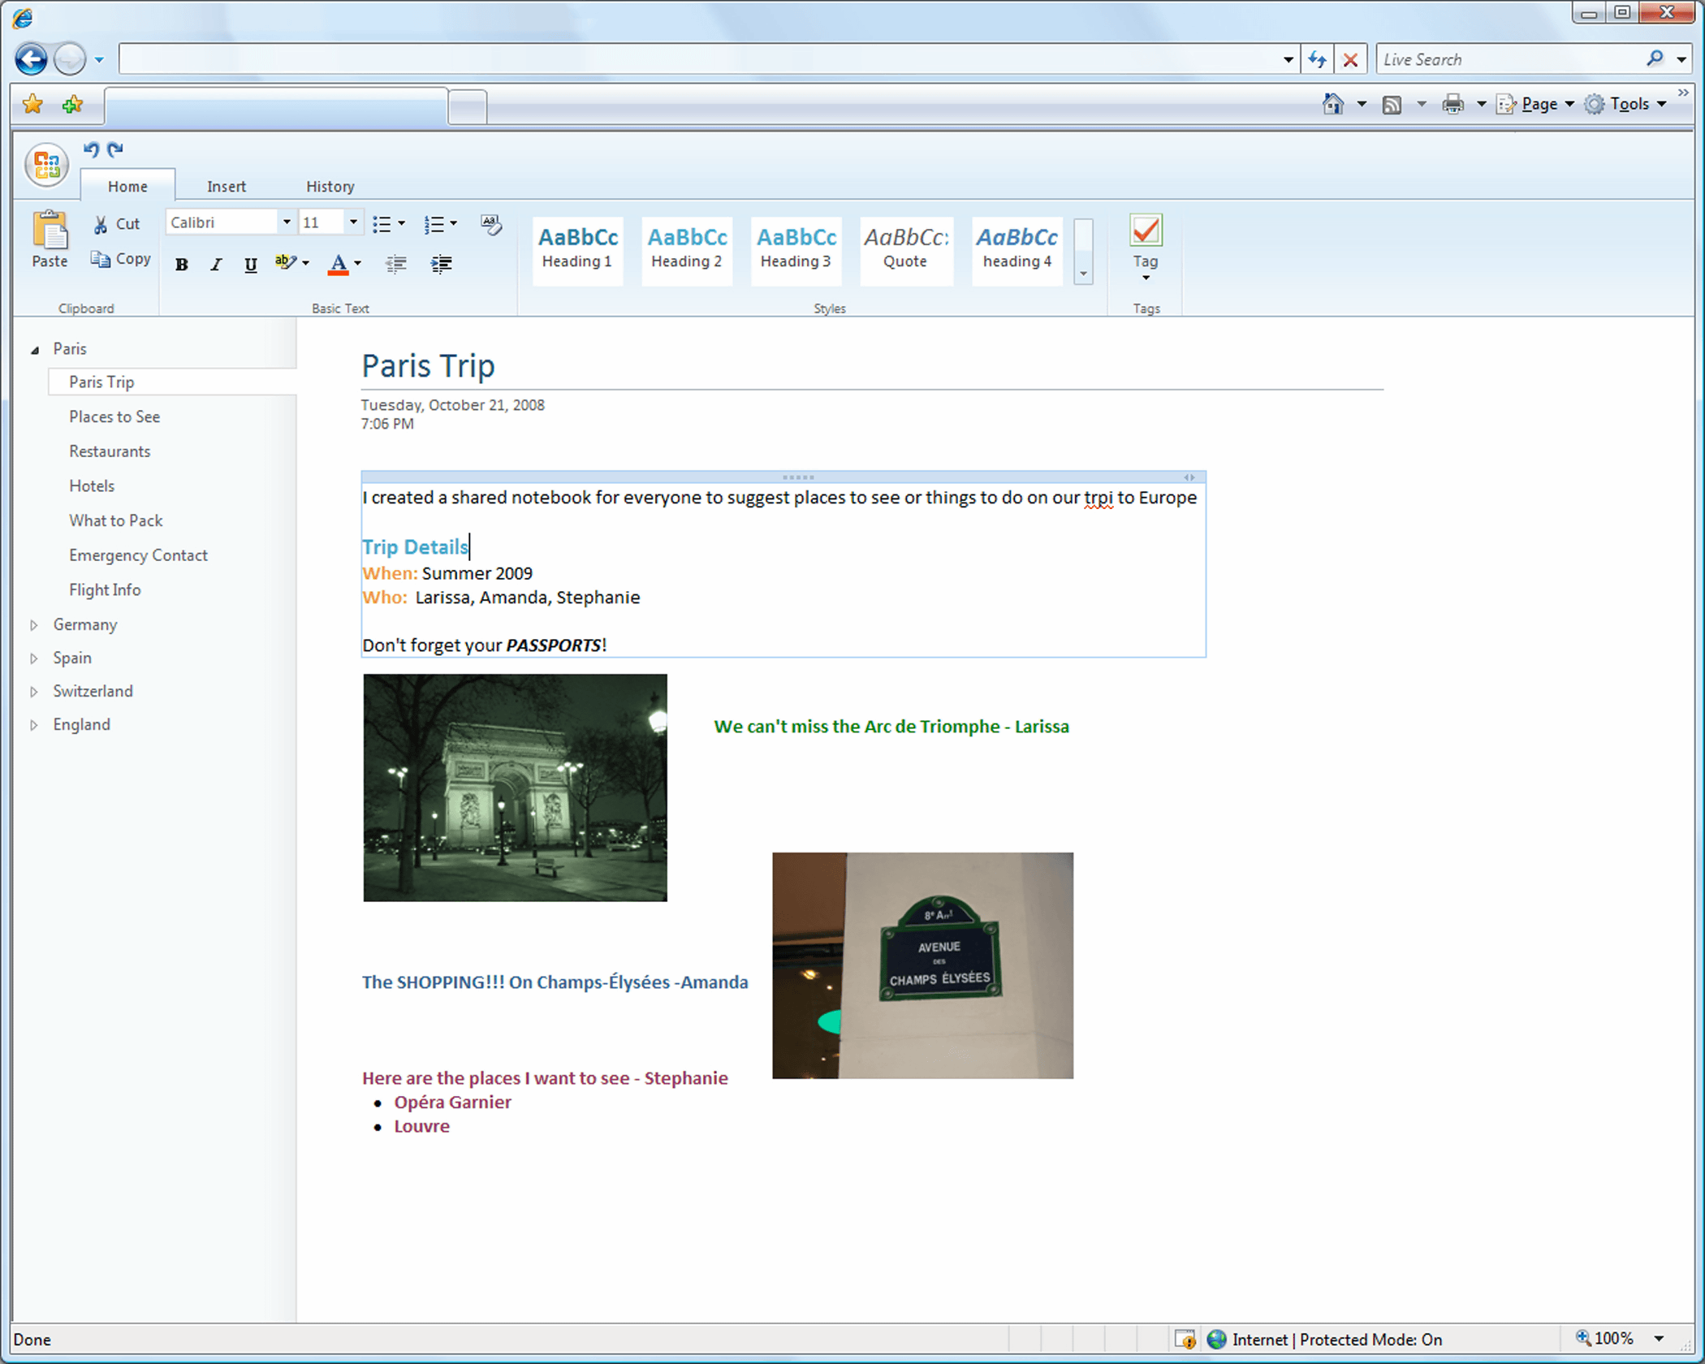Open the Calibri font name dropdown
1705x1364 pixels.
[x=286, y=222]
